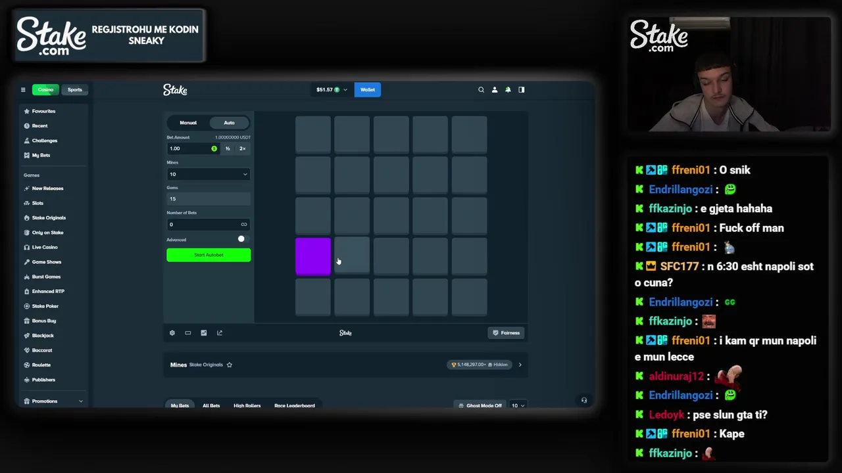Open game settings gear icon
This screenshot has width=842, height=473.
(x=172, y=333)
